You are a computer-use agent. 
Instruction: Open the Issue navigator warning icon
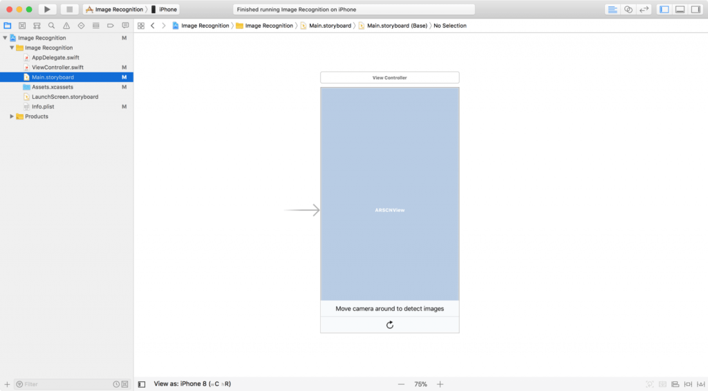[66, 26]
